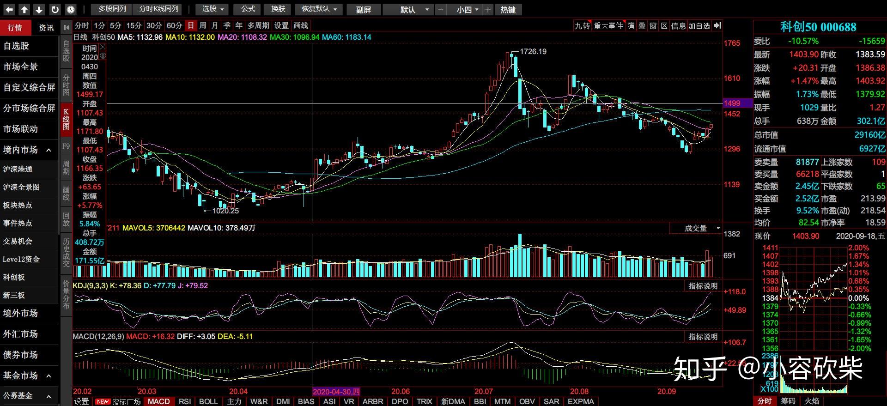Viewport: 887px width, 406px height.
Task: Hide right panel with arrow-bar icon
Action: (717, 26)
